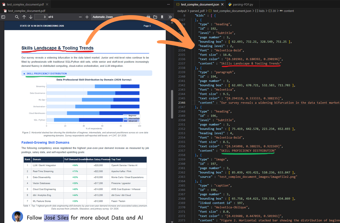340x223 pixels.
Task: Click 'STATE OF AI IN DATA ENGINEERING 2026' header
Action: coord(42,26)
